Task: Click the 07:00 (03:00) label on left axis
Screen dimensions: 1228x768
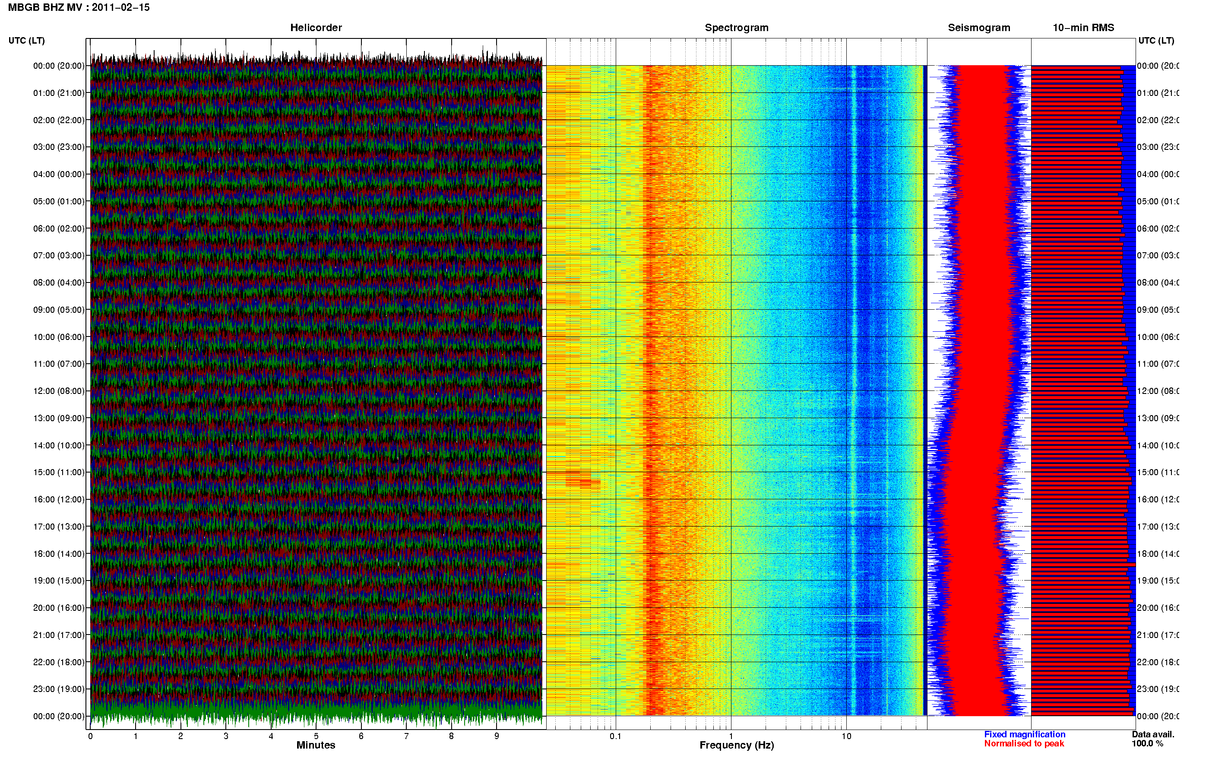Action: coord(59,255)
